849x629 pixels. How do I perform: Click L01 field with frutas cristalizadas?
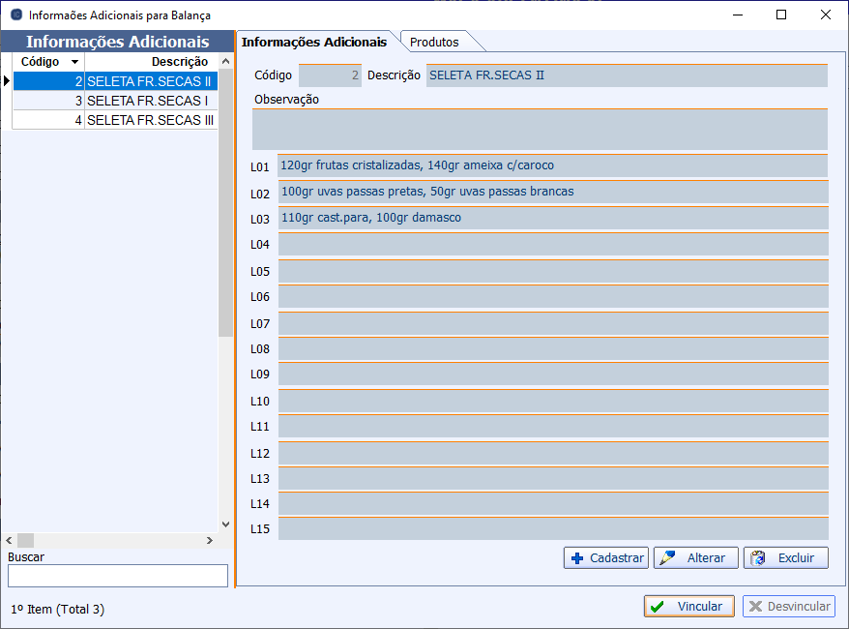(x=552, y=165)
